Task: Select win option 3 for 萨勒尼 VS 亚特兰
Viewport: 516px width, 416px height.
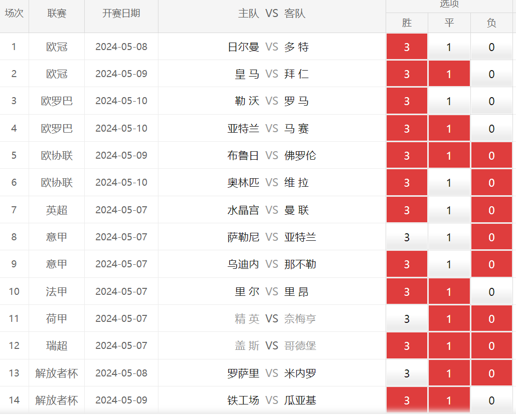Action: pyautogui.click(x=407, y=237)
